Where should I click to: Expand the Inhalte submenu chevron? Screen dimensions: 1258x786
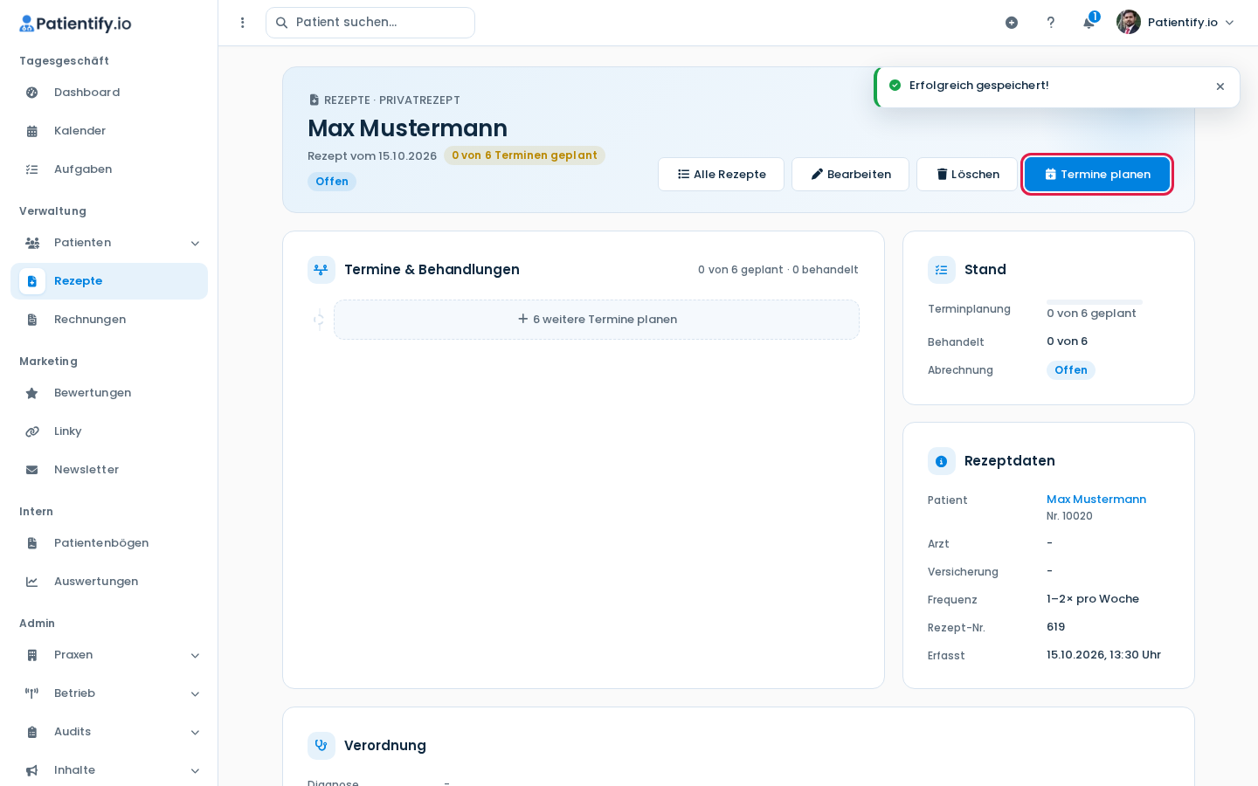[x=195, y=771]
